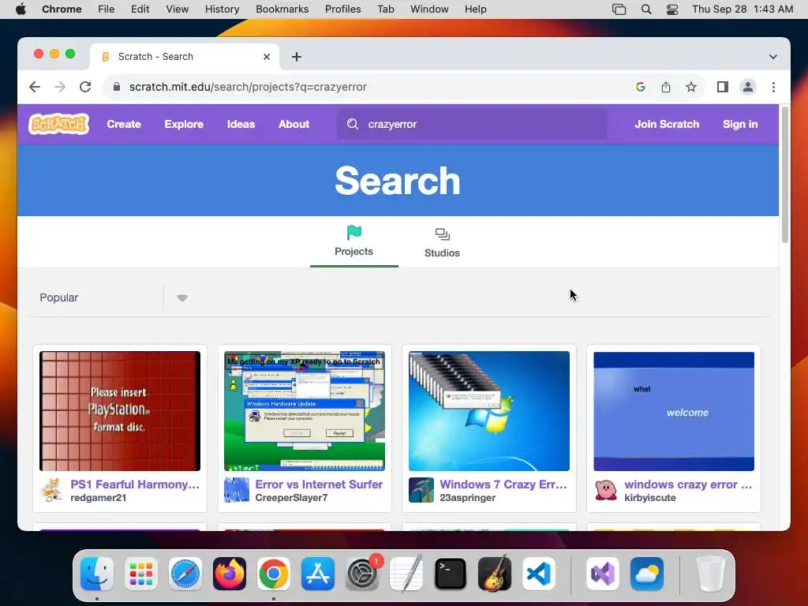This screenshot has width=808, height=606.
Task: Click windows crazy error ... title link
Action: (688, 484)
